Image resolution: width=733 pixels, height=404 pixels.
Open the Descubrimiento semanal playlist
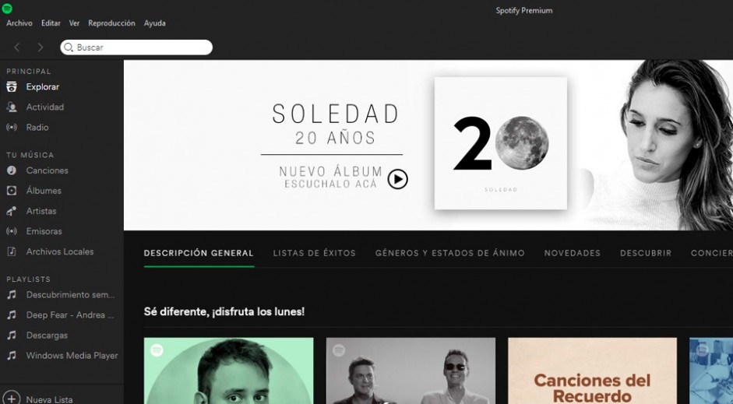[x=70, y=295]
